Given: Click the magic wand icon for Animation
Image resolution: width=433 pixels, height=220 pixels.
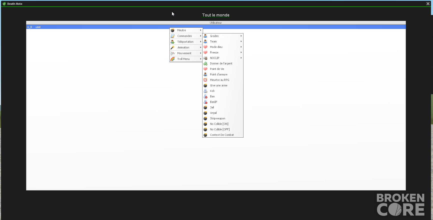Looking at the screenshot, I should (x=172, y=47).
